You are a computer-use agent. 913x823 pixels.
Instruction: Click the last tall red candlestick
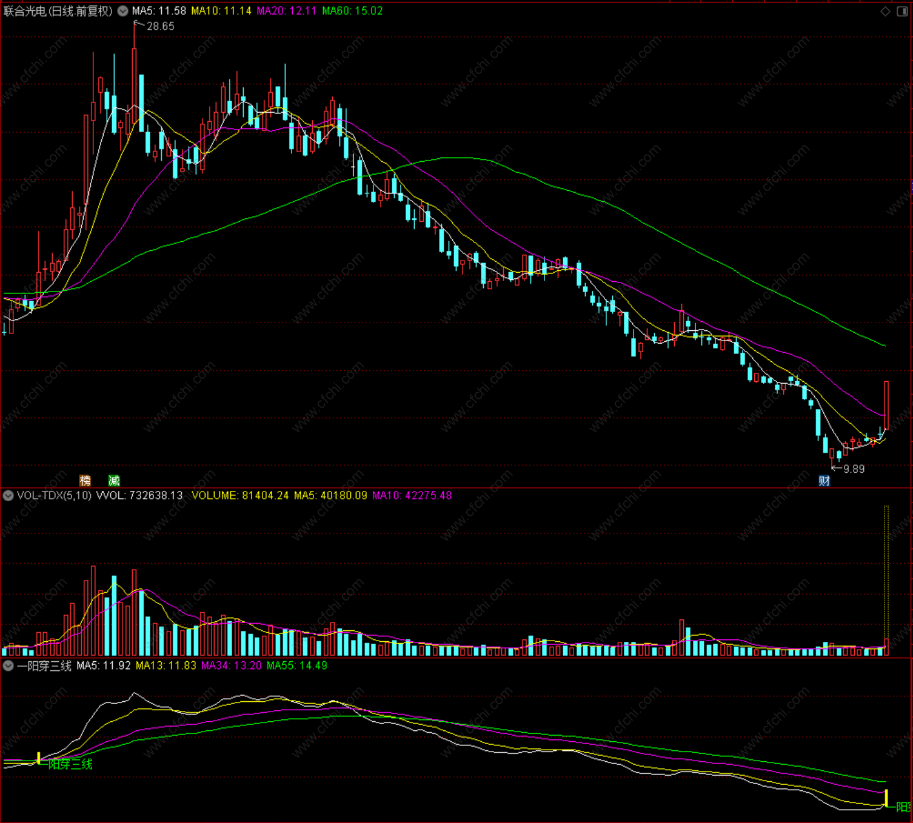pyautogui.click(x=886, y=405)
